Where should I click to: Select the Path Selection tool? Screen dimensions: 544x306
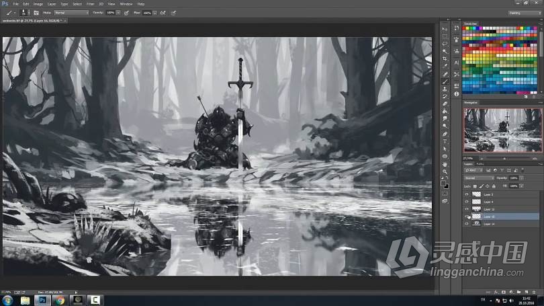[x=445, y=149]
